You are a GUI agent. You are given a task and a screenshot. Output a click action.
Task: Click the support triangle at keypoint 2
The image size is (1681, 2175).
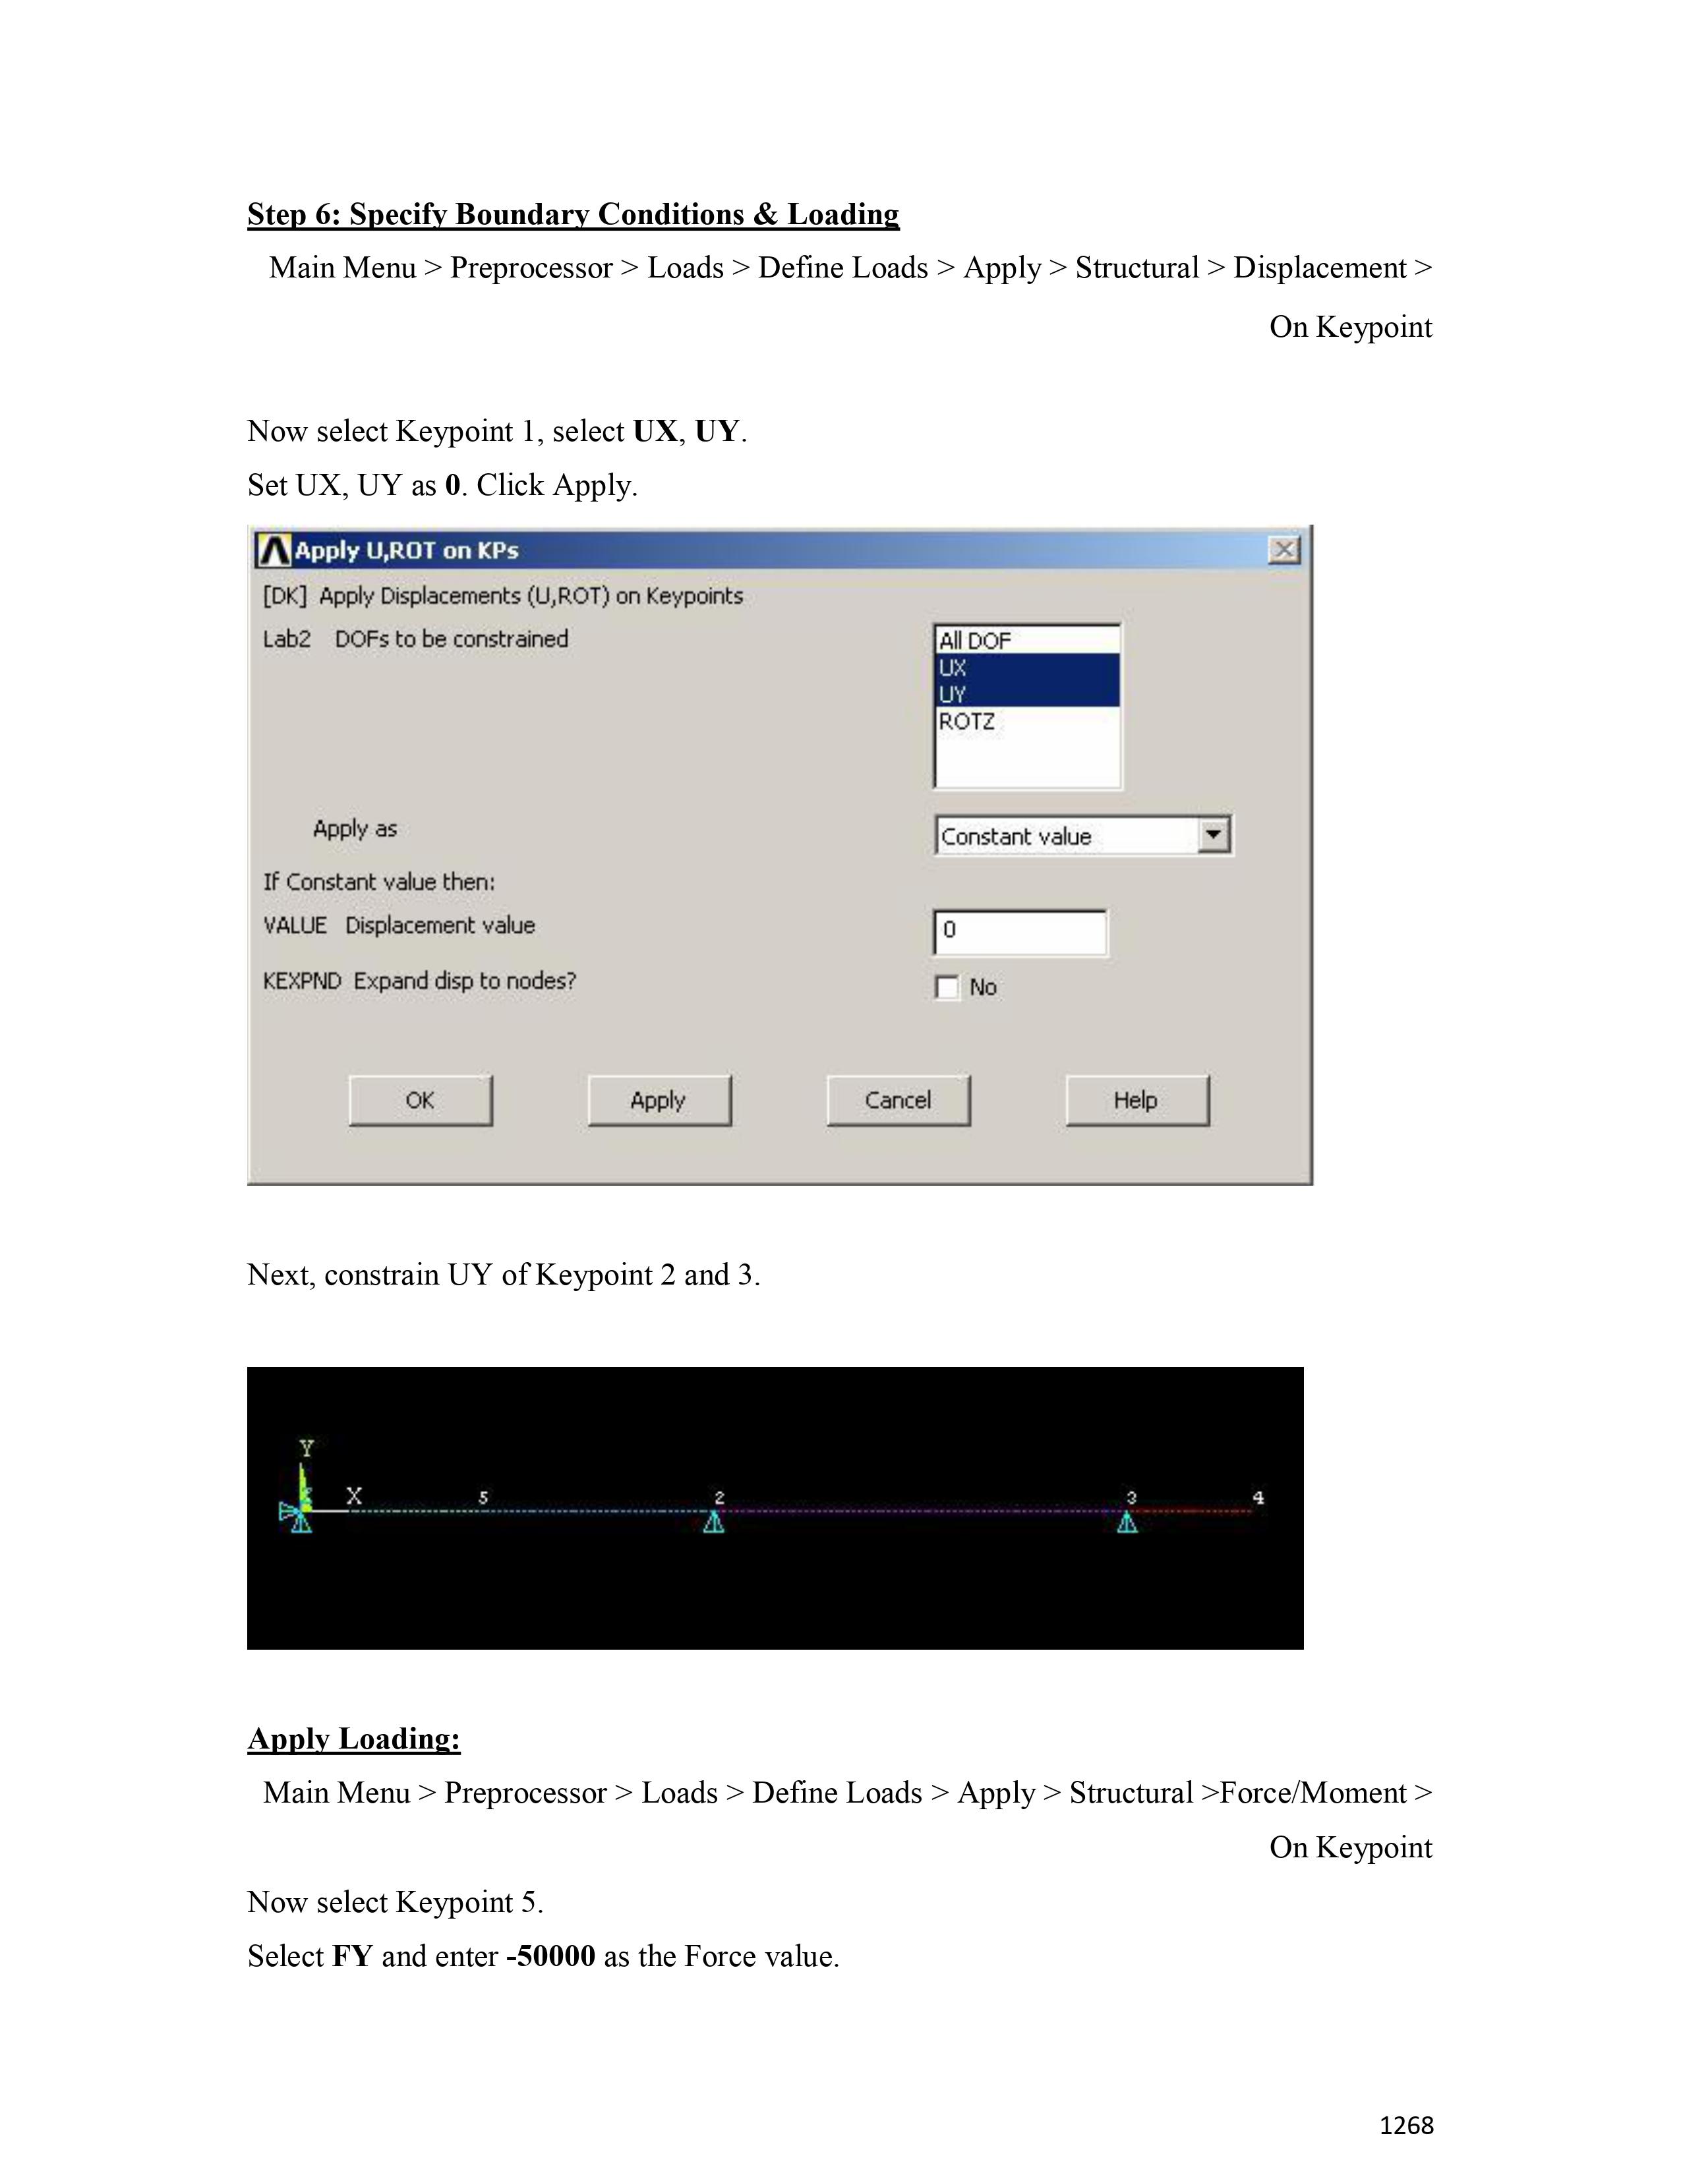(714, 1522)
